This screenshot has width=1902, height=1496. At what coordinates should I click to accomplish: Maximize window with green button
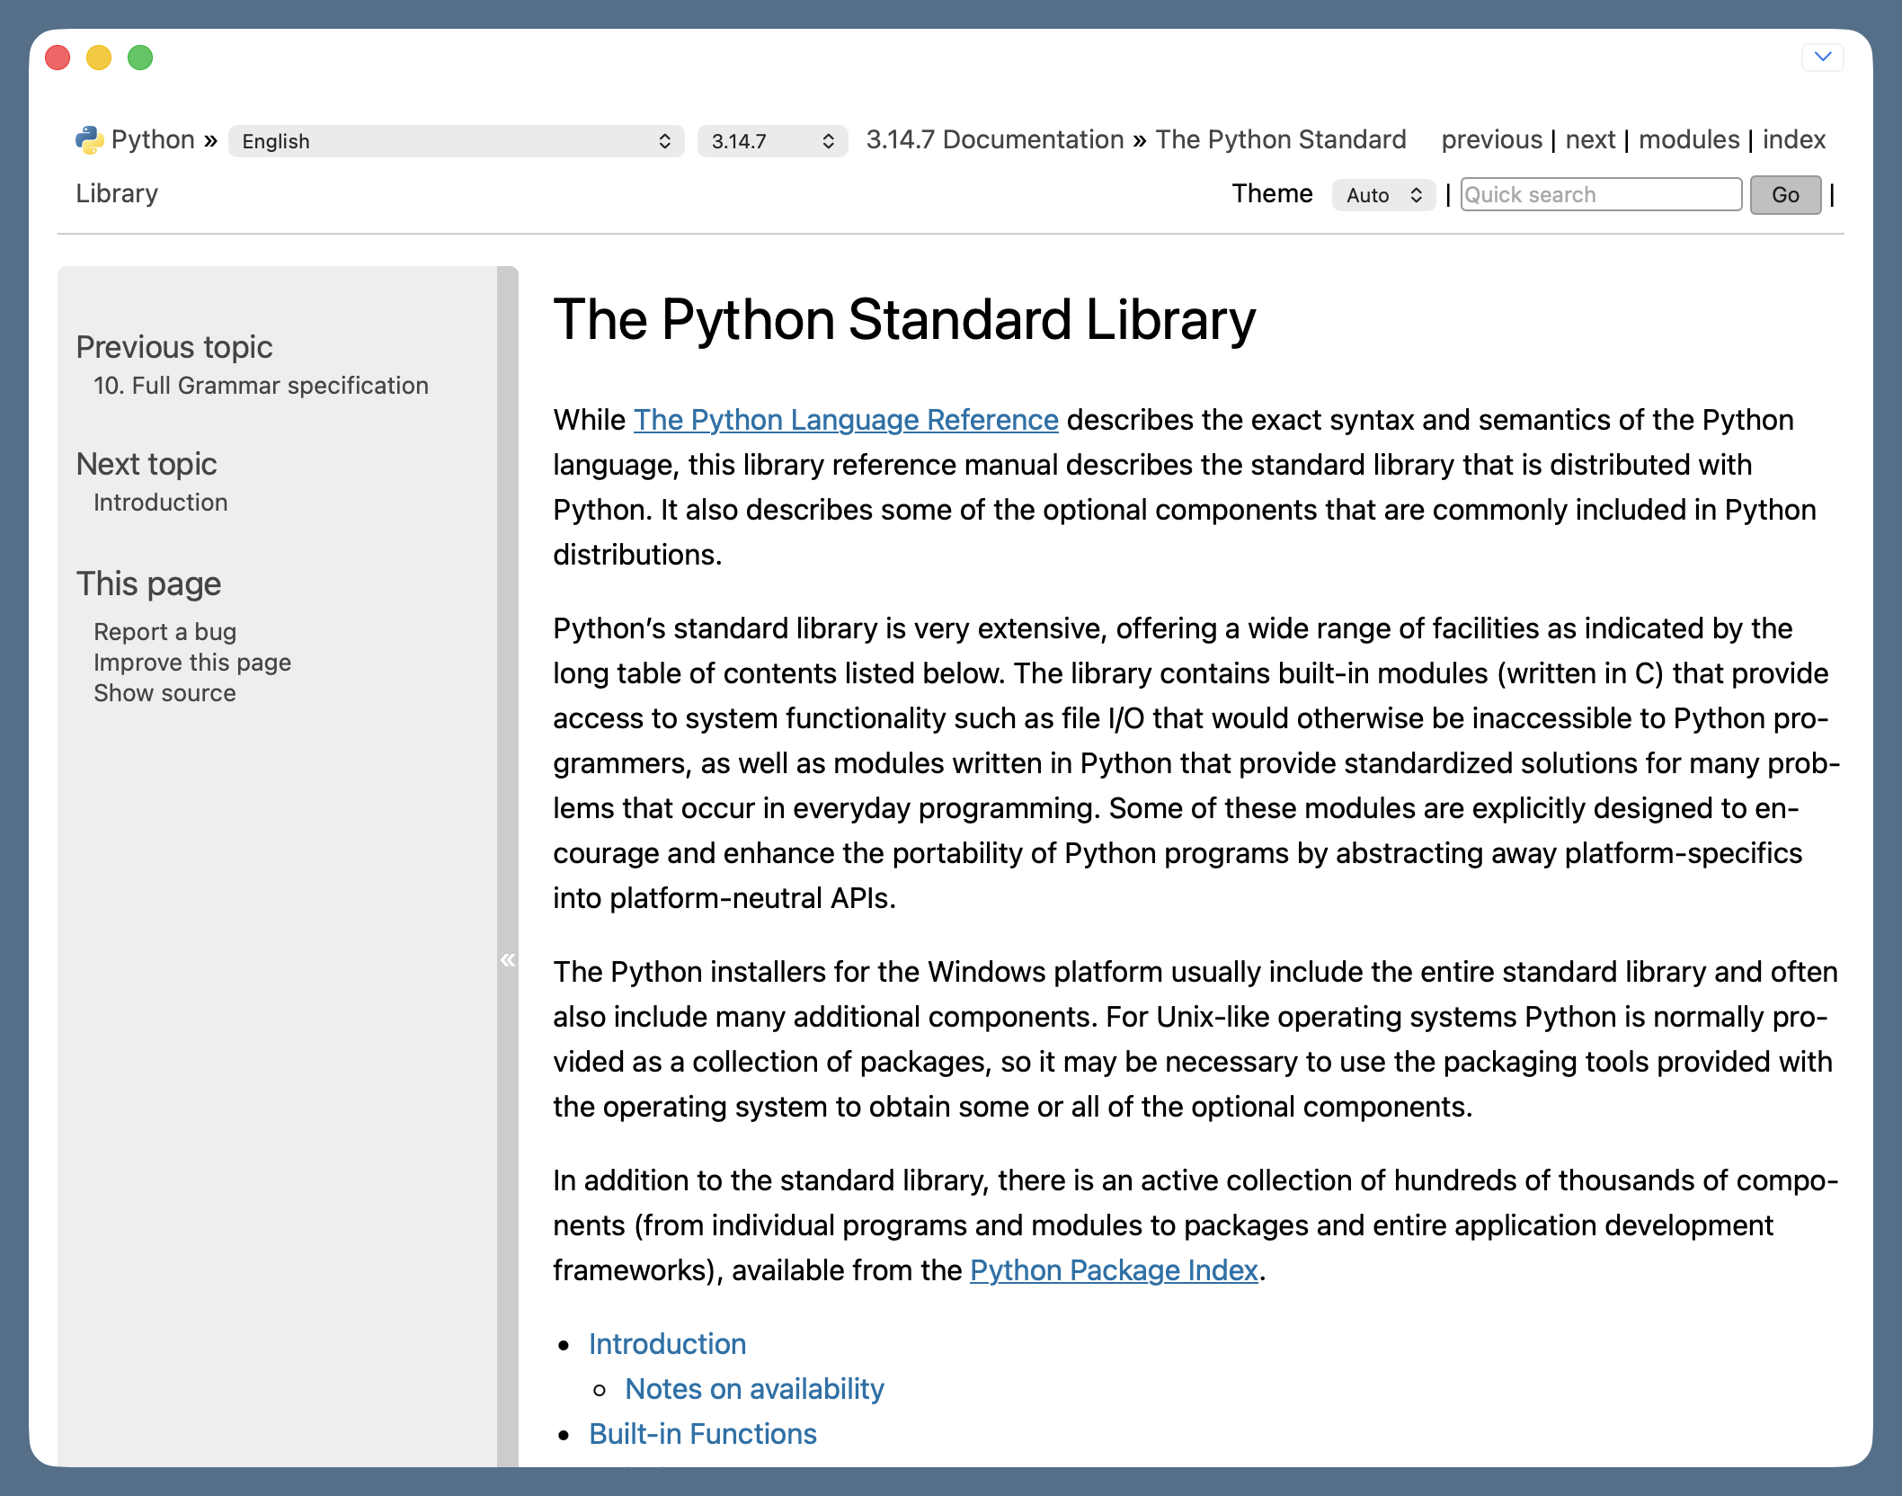pos(140,58)
